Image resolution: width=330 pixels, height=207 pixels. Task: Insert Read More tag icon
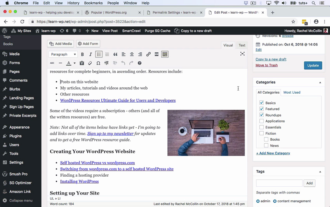(156, 54)
